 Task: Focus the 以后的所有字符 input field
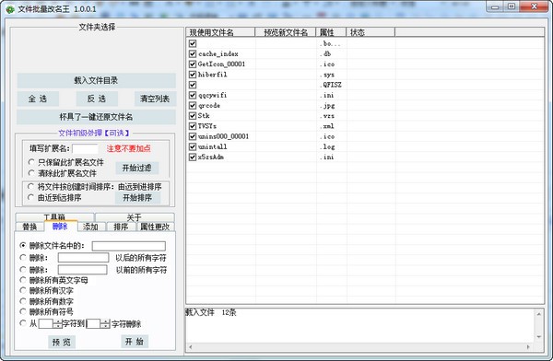(x=83, y=258)
